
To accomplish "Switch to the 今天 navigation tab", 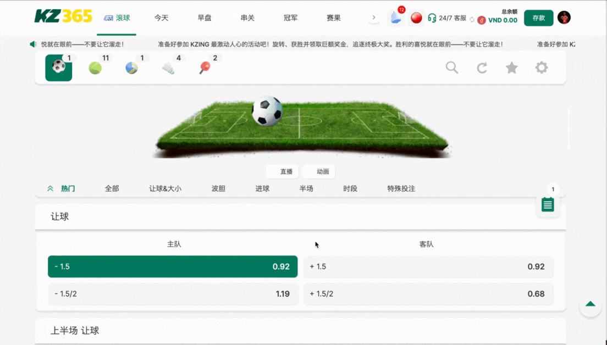I will tap(161, 18).
